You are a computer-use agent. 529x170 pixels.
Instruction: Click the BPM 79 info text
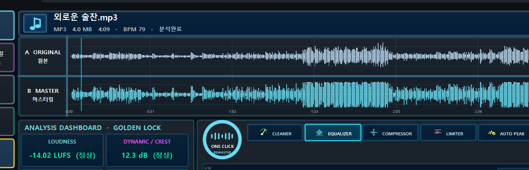(x=134, y=29)
